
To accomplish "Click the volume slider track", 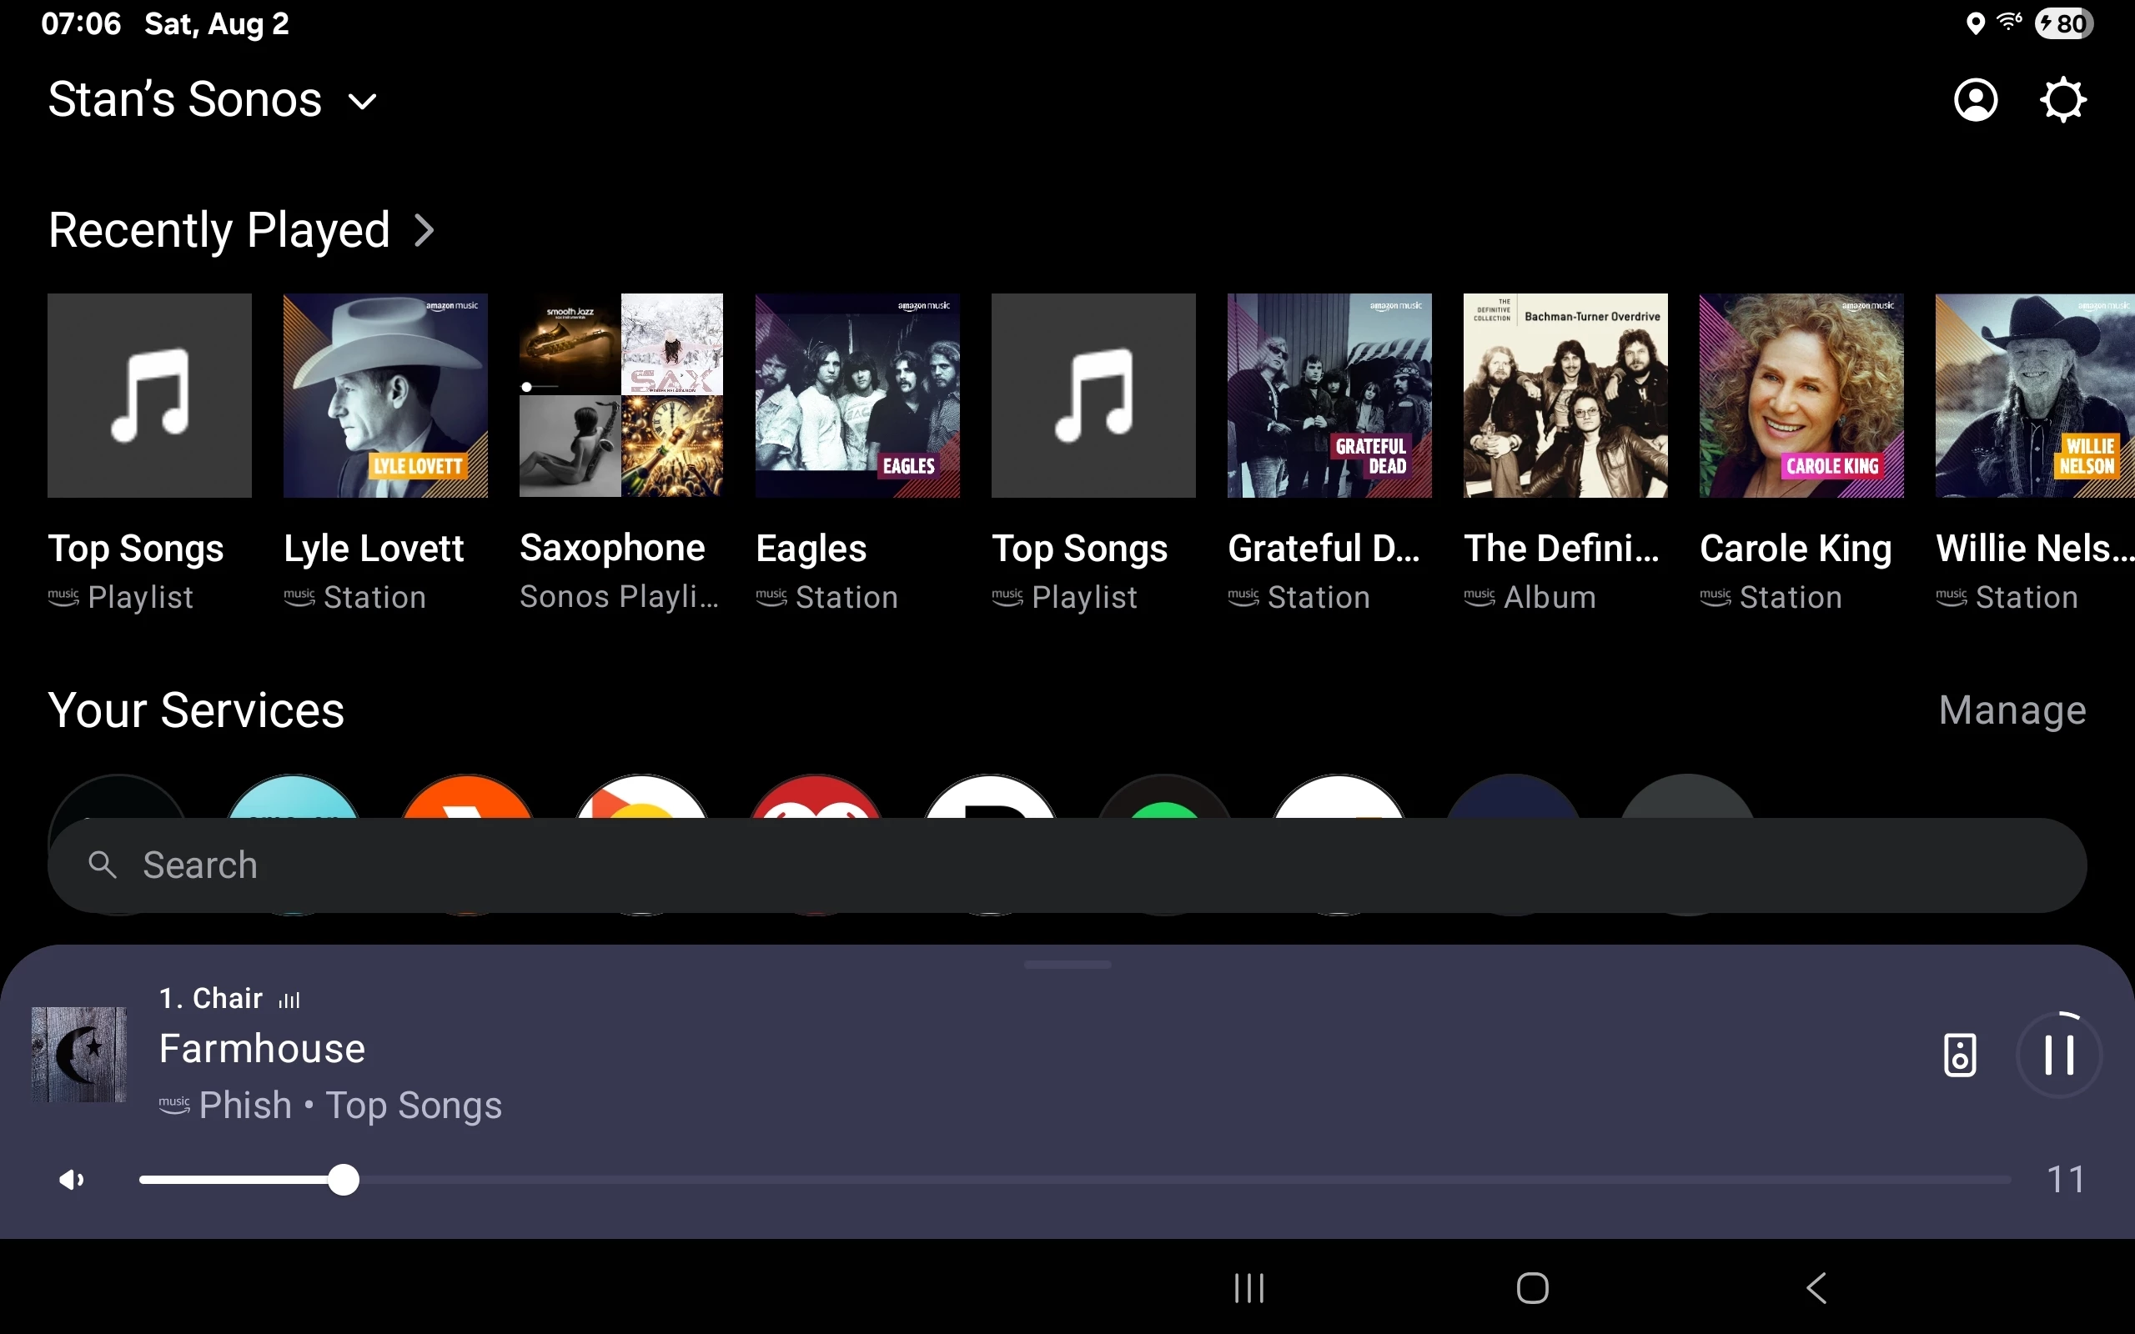I will point(1074,1180).
